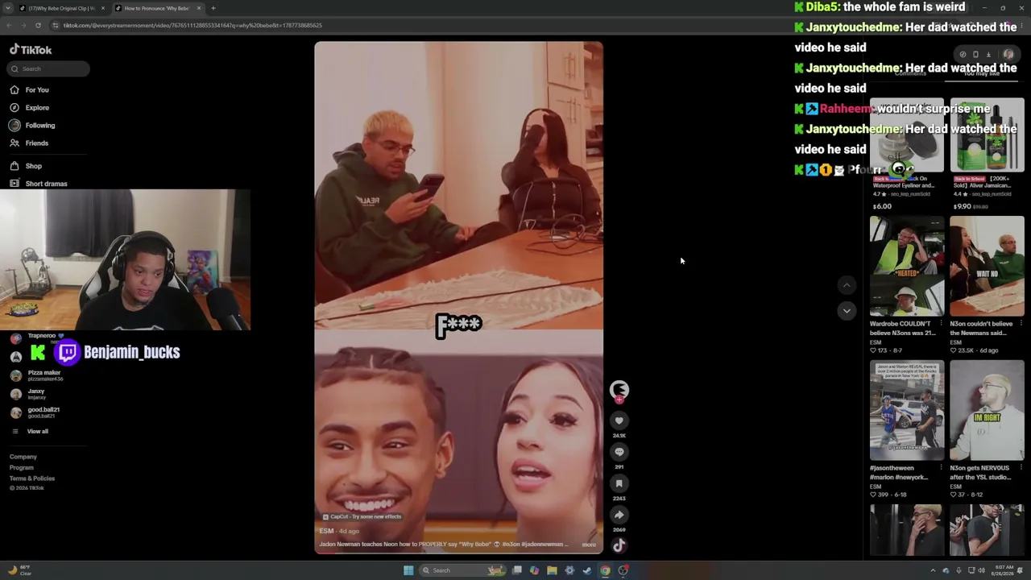This screenshot has height=580, width=1031.
Task: Open OBS Studio on the taskbar
Action: 623,570
